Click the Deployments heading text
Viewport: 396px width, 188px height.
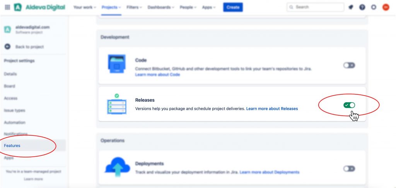[150, 164]
